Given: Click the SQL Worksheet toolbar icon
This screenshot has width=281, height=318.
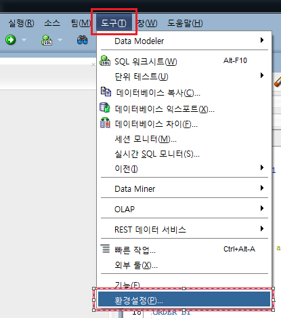Looking at the screenshot, I should 47,40.
